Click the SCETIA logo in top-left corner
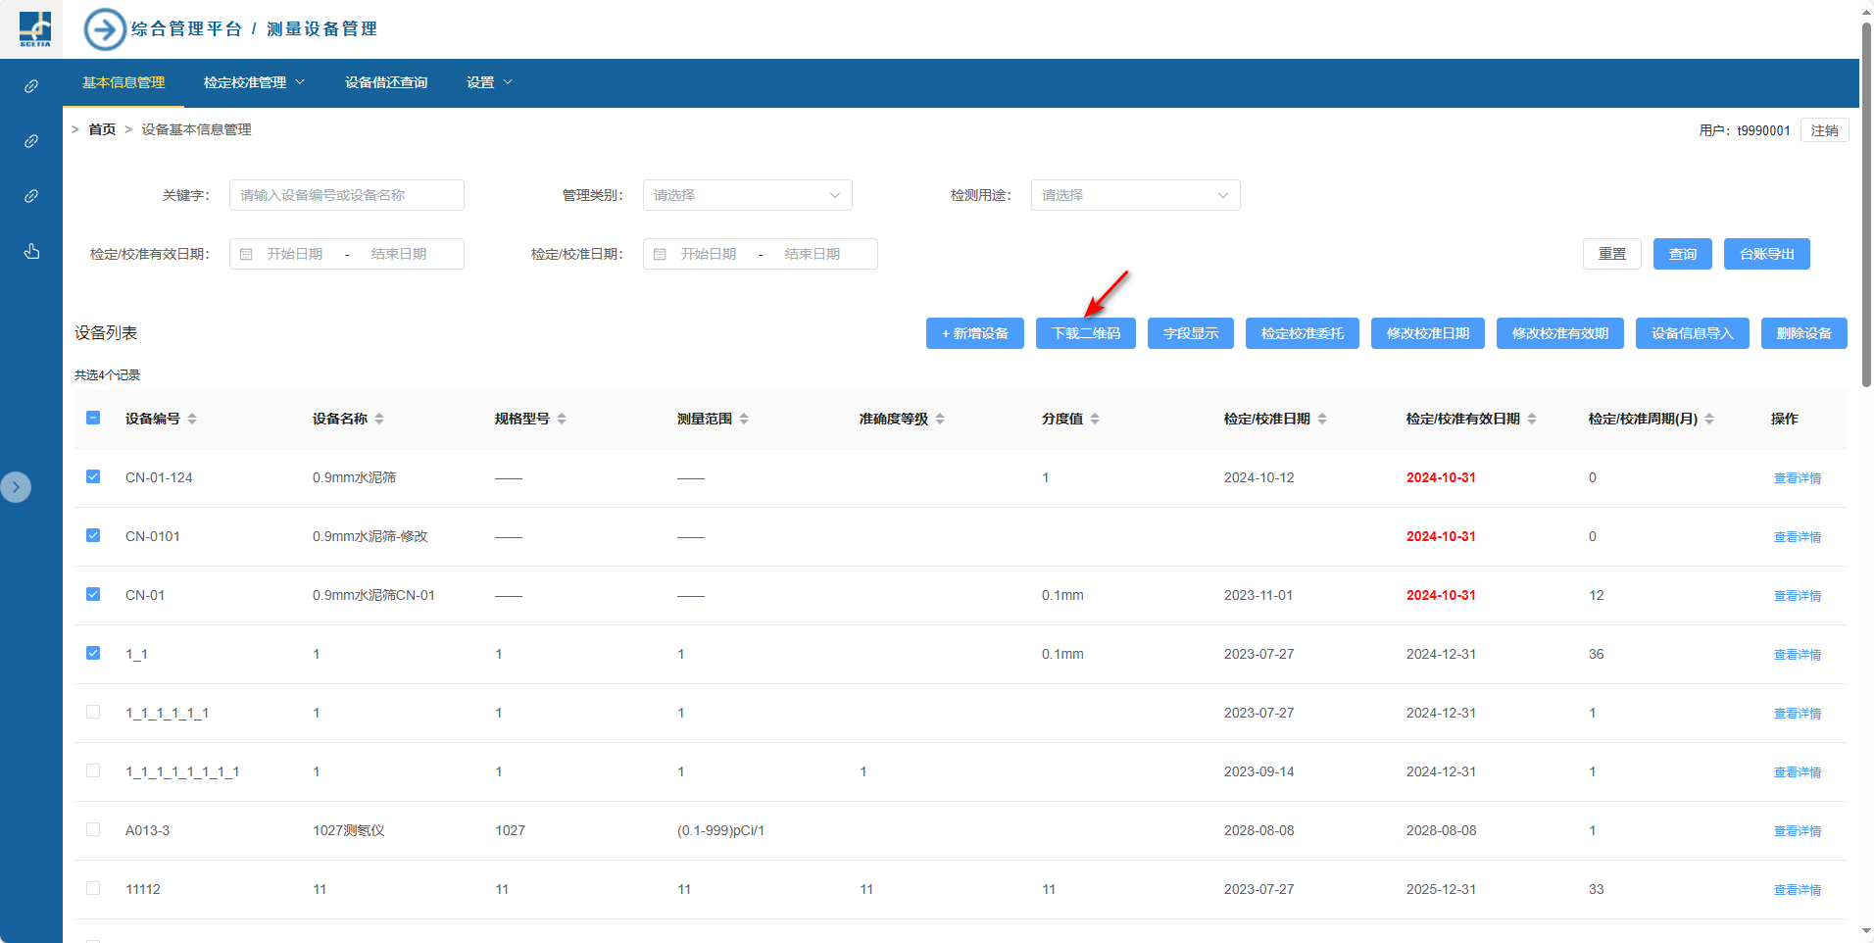The image size is (1874, 943). tap(35, 29)
